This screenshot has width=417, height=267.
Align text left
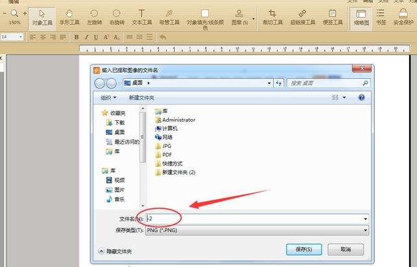coord(33,37)
